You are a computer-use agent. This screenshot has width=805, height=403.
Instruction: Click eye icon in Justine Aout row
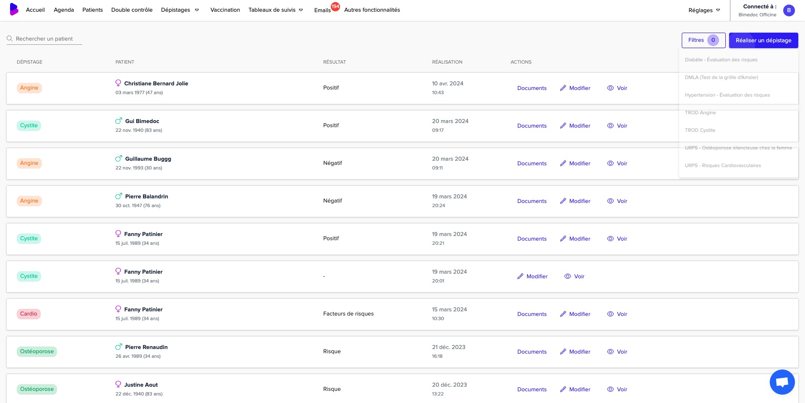tap(610, 389)
